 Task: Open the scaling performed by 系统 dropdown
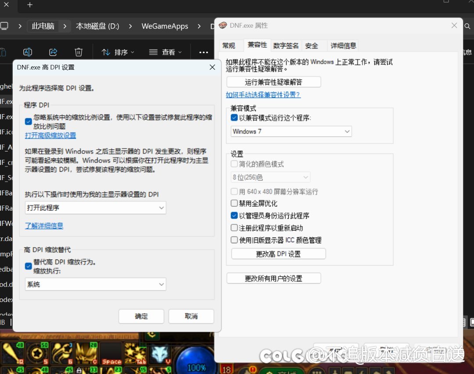tap(95, 284)
